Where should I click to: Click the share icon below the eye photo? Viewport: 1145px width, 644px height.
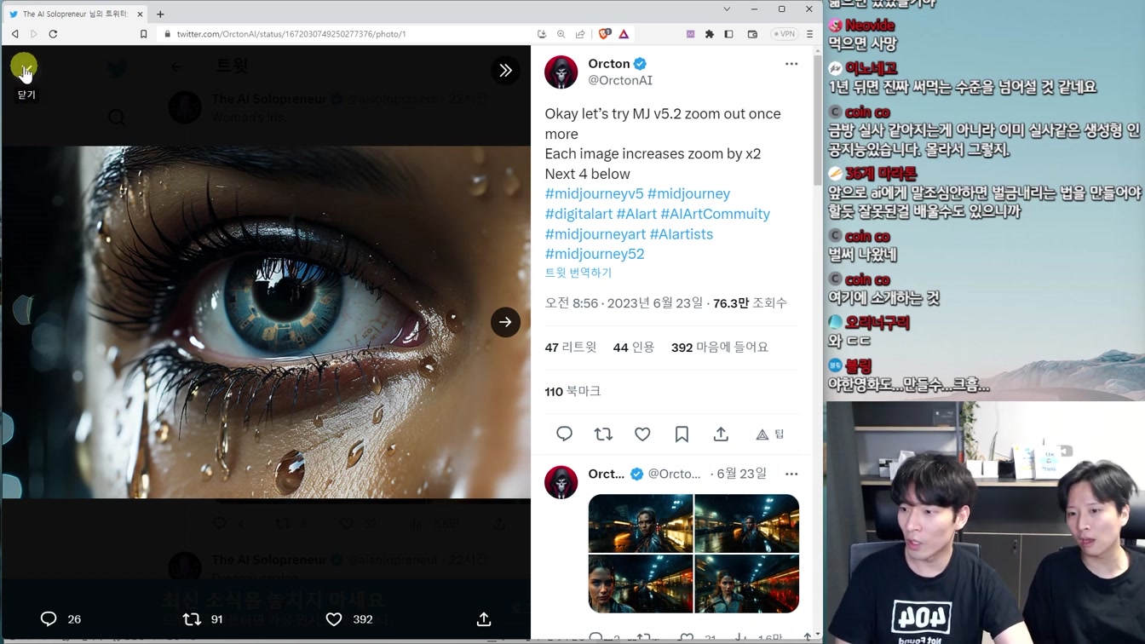[484, 619]
